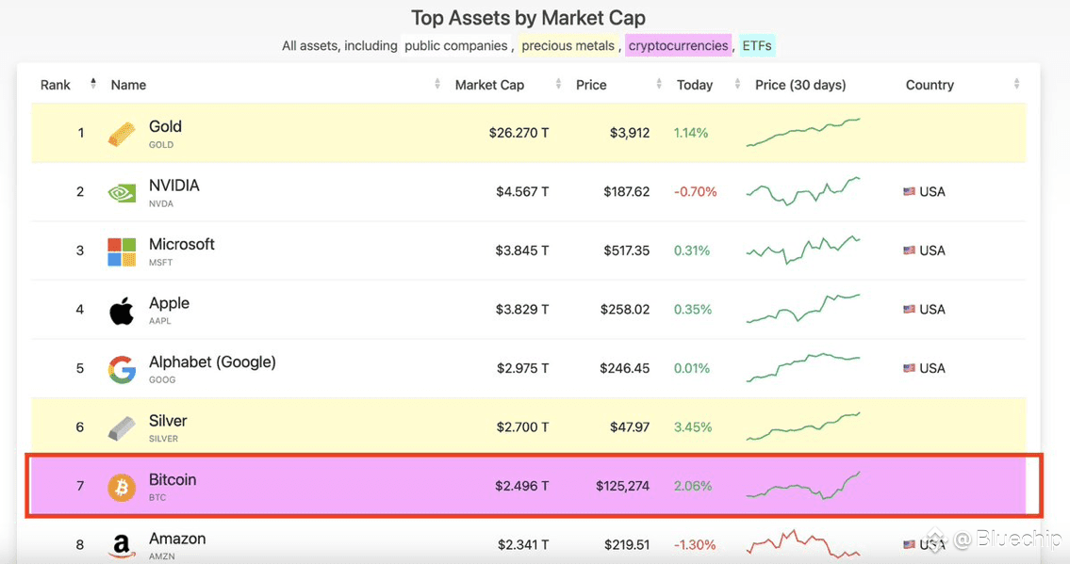
Task: Click the Amazon logo icon
Action: point(122,545)
